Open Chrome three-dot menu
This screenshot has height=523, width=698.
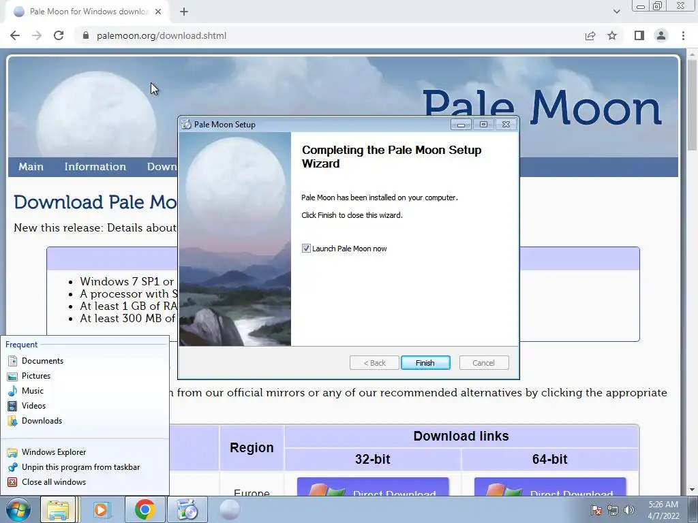tap(683, 35)
